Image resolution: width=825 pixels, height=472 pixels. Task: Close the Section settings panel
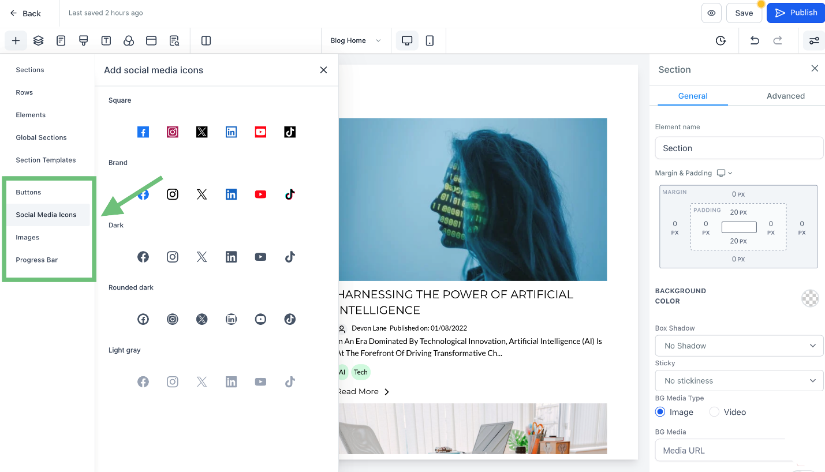pos(815,68)
